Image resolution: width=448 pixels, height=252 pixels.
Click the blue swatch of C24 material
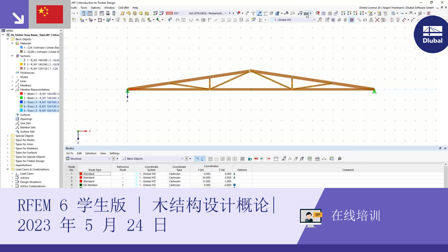21,48
